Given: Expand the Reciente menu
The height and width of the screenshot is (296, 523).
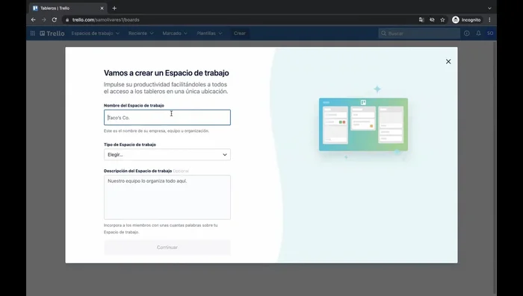Looking at the screenshot, I should 140,34.
